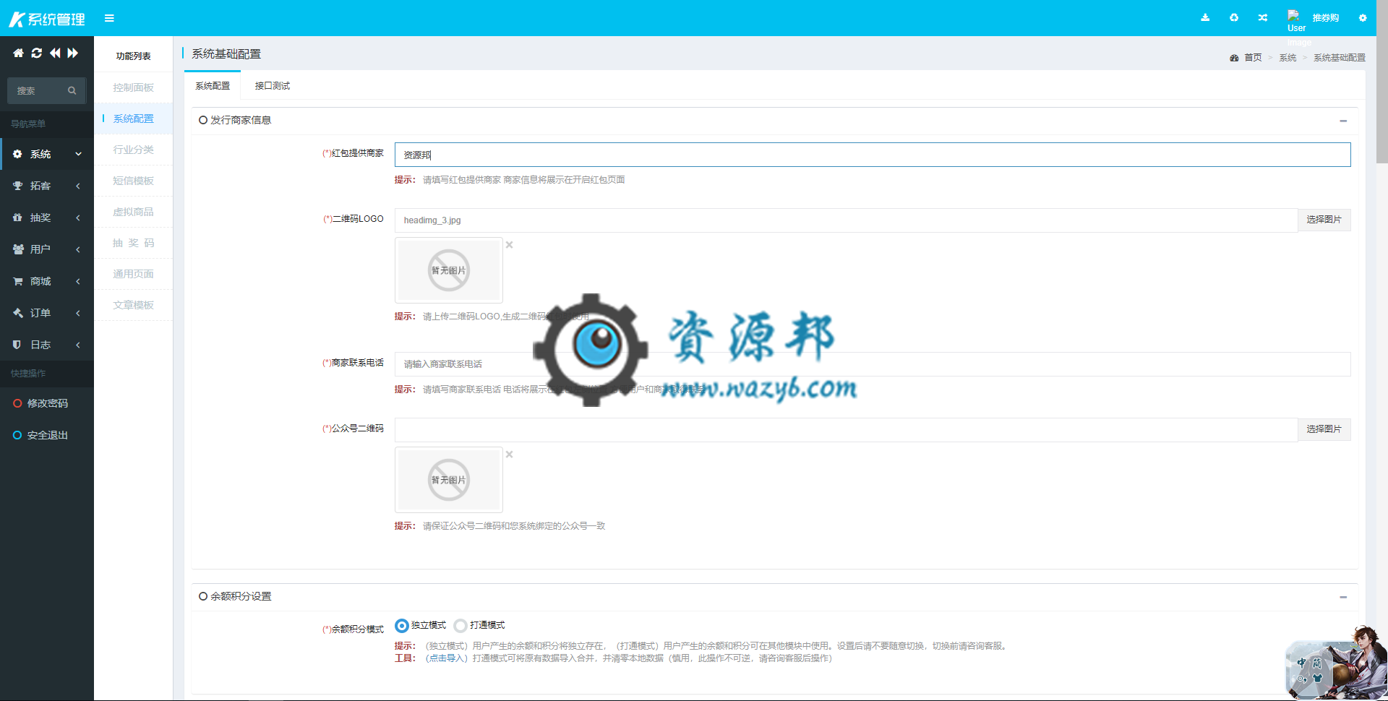This screenshot has width=1388, height=701.
Task: Select 打通模式 radio button
Action: click(x=460, y=625)
